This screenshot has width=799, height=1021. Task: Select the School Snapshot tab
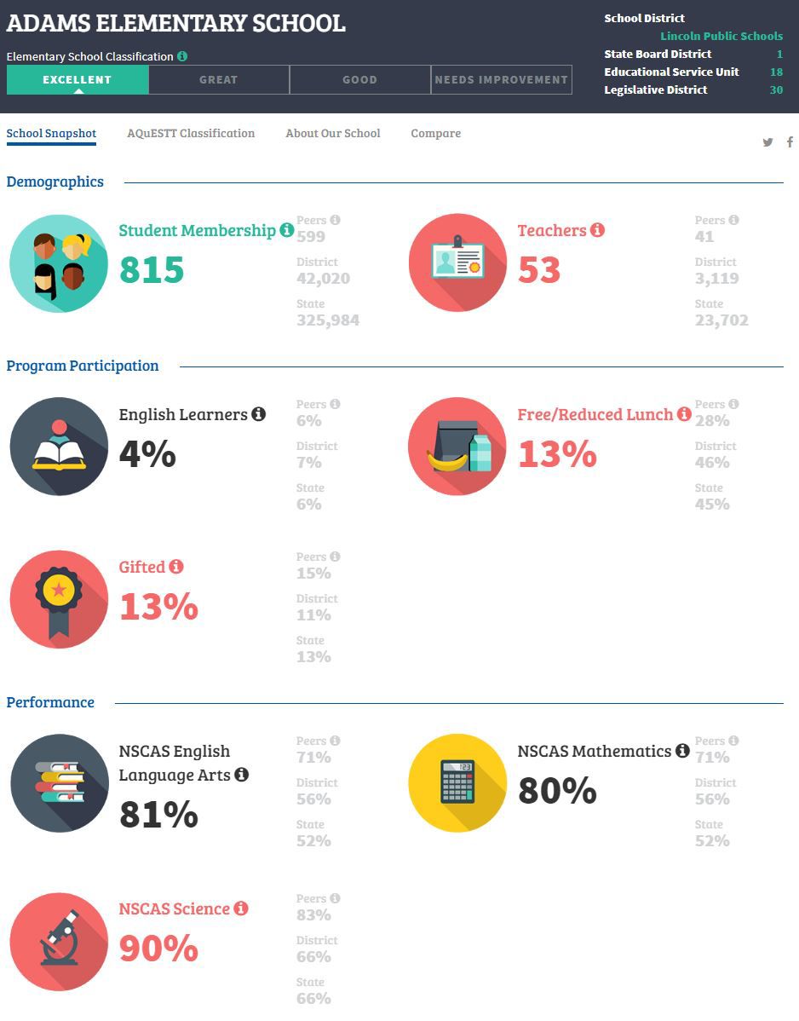(51, 134)
